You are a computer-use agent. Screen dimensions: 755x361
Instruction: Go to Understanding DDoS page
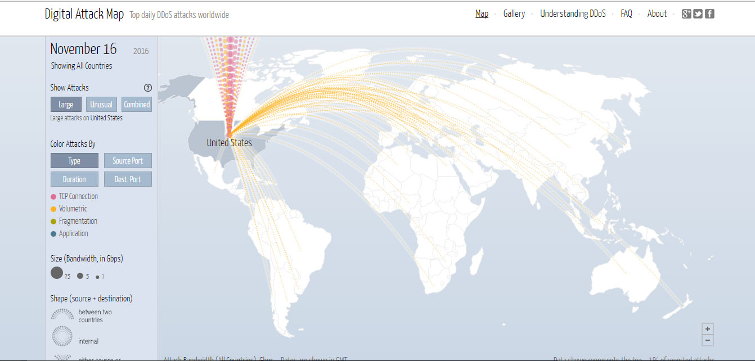(x=573, y=14)
